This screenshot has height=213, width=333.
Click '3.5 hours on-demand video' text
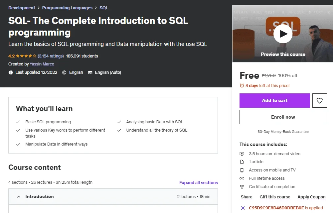[x=274, y=154]
